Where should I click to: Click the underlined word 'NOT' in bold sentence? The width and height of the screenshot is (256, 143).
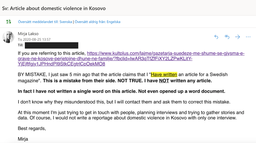tap(164, 81)
